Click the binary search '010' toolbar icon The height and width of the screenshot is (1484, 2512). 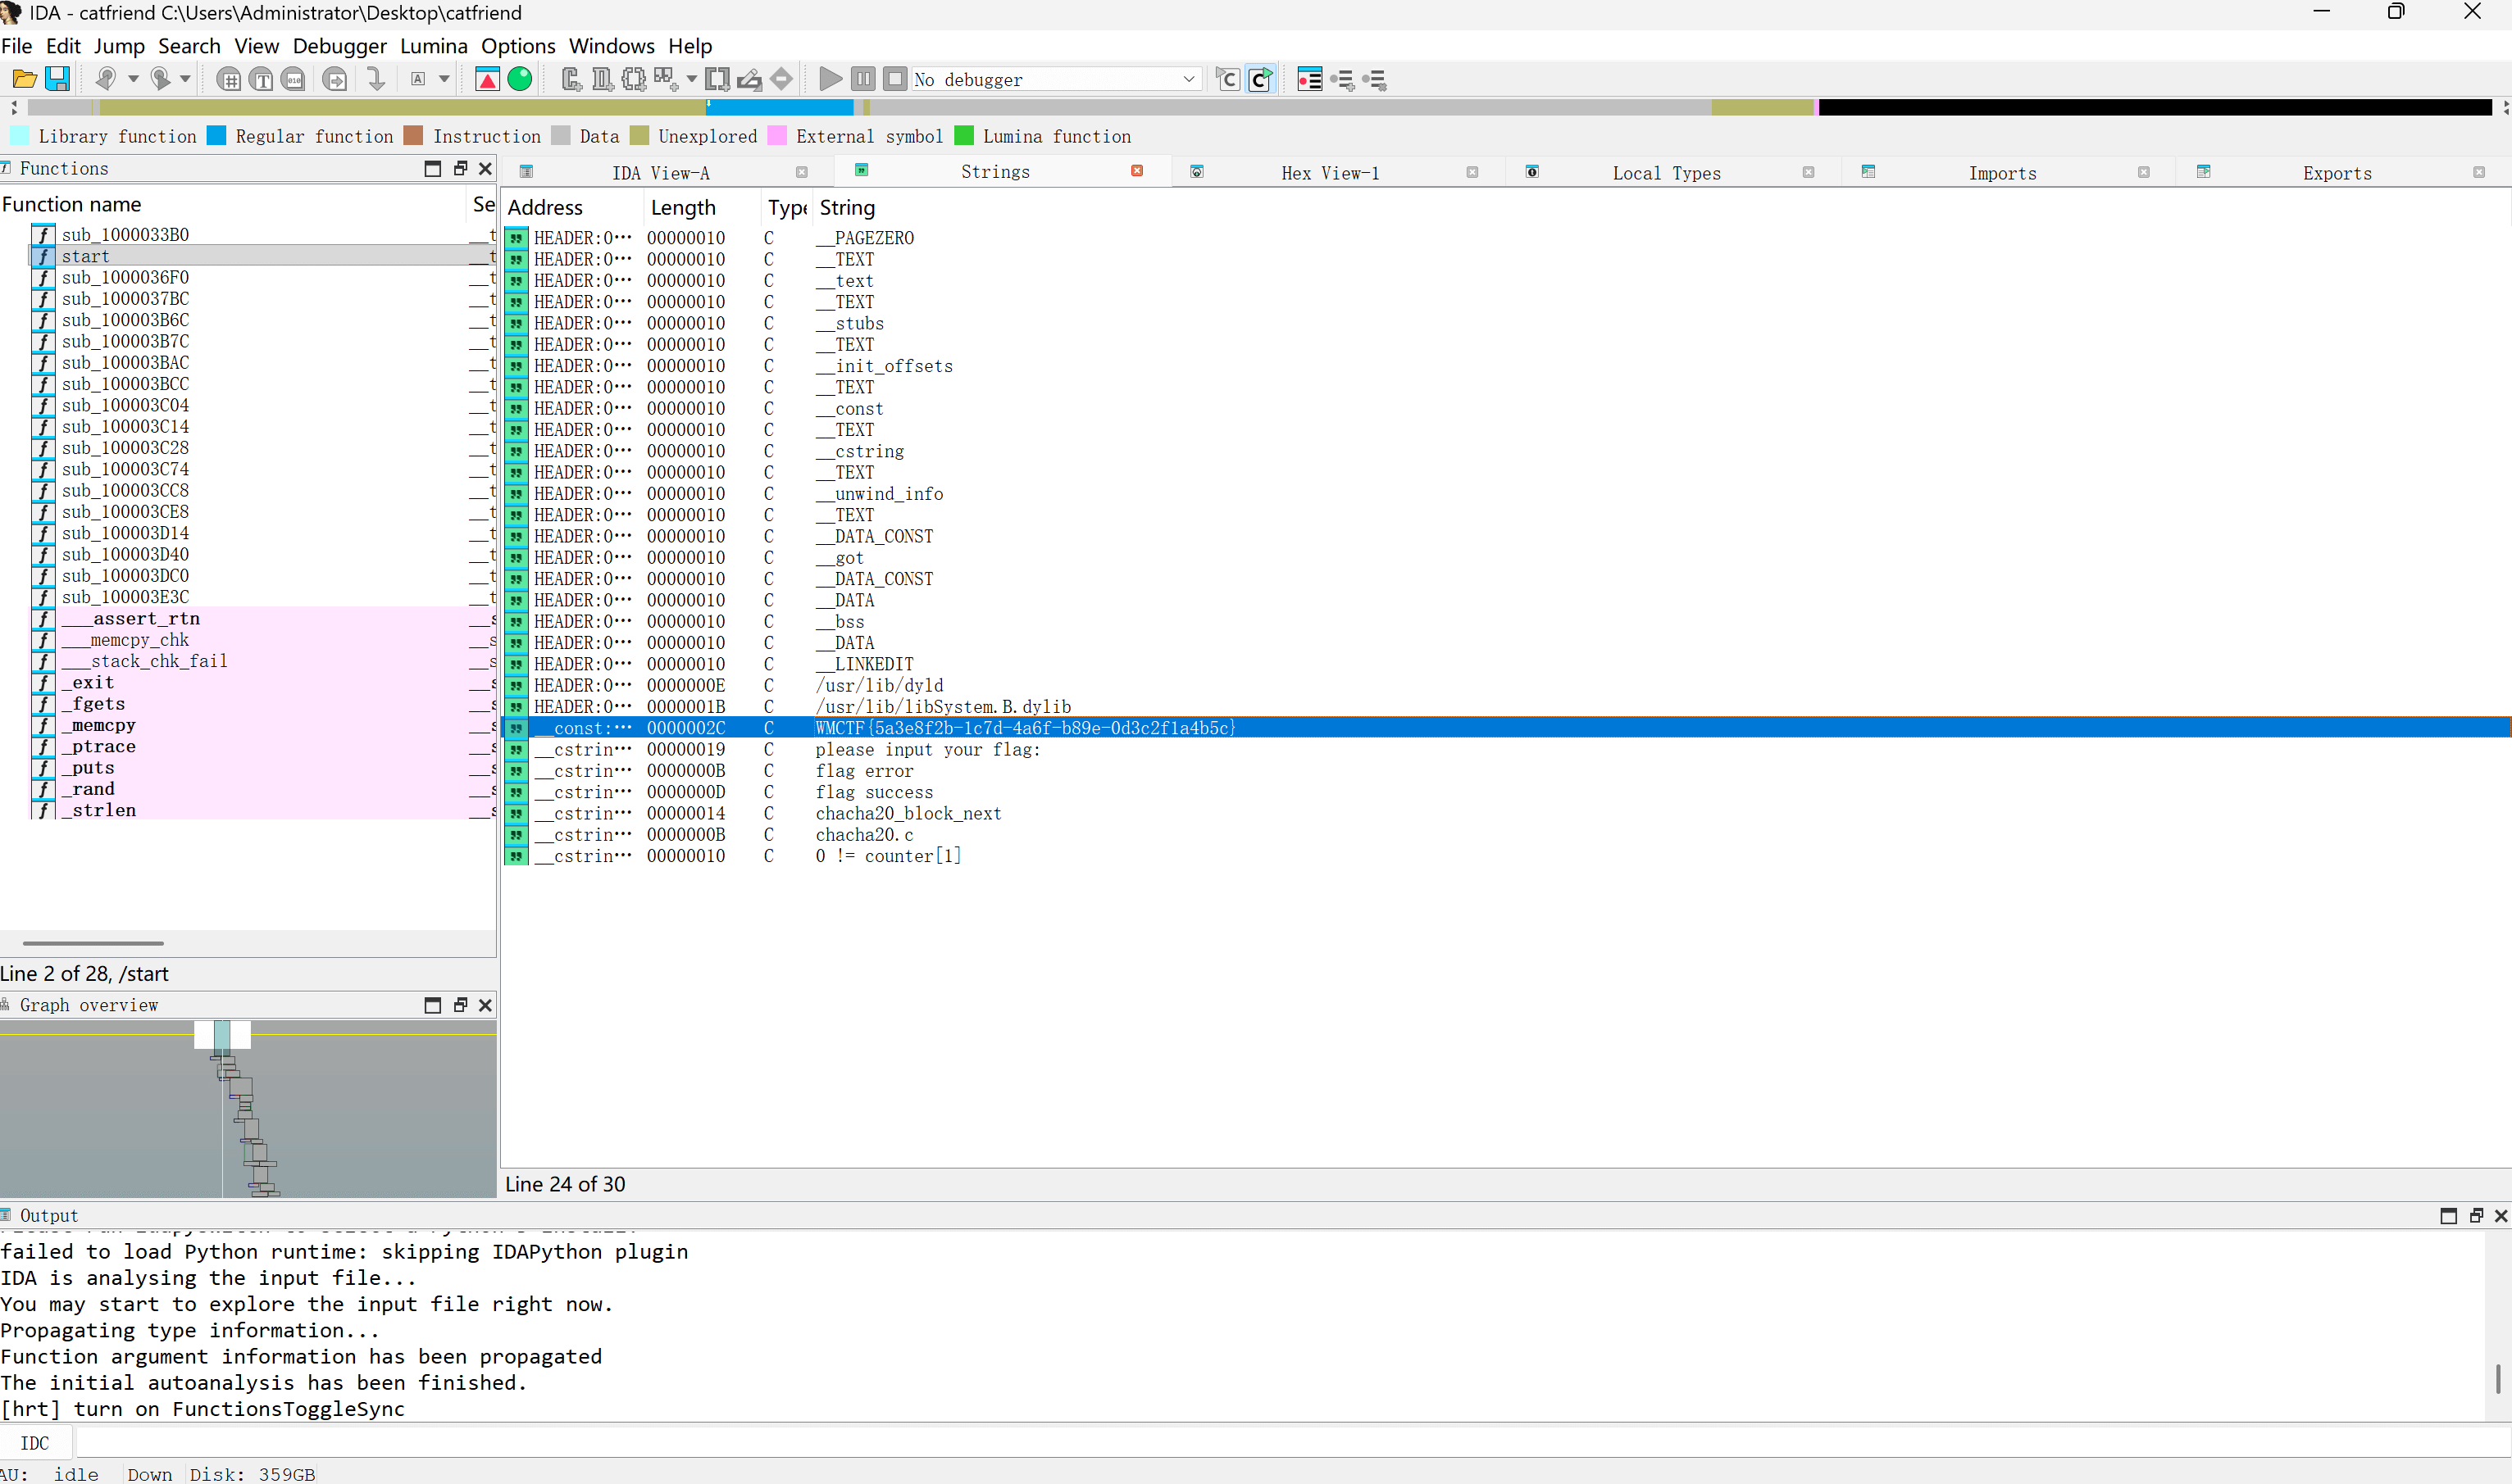click(294, 79)
